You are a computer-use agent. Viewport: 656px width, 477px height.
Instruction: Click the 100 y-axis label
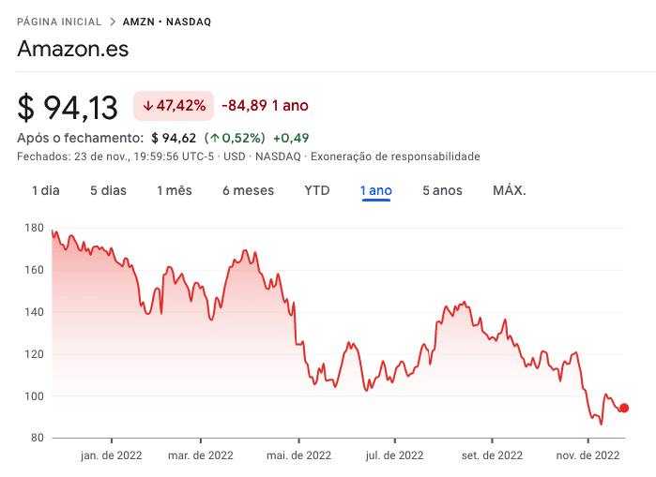34,396
